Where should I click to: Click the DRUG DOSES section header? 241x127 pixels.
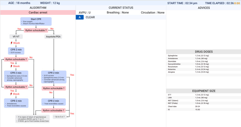[x=204, y=51]
